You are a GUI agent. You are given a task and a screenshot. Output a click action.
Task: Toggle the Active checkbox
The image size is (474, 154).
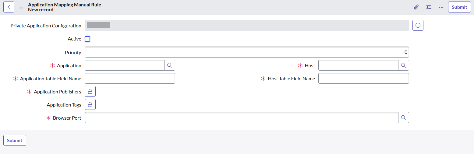click(x=87, y=39)
